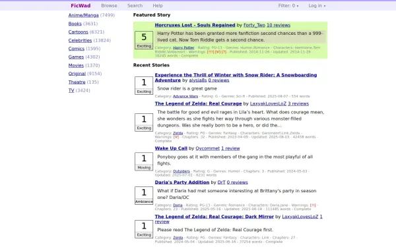Open the Outsiders category link

point(181,171)
